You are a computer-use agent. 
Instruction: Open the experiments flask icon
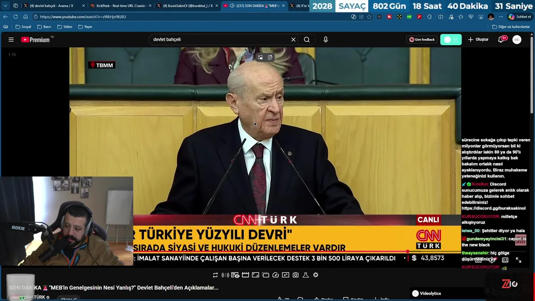tap(306, 275)
